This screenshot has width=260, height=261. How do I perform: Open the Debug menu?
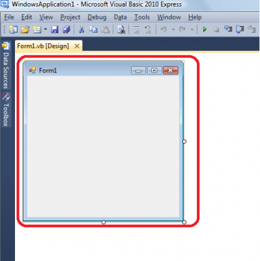pos(97,17)
